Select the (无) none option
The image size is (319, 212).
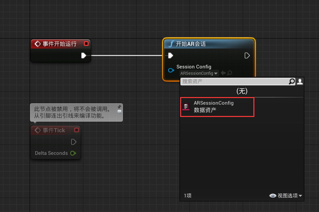242,91
